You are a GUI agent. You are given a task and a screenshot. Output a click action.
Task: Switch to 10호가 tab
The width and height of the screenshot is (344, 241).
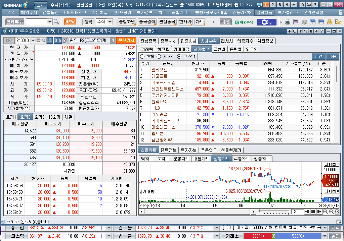[54, 117]
